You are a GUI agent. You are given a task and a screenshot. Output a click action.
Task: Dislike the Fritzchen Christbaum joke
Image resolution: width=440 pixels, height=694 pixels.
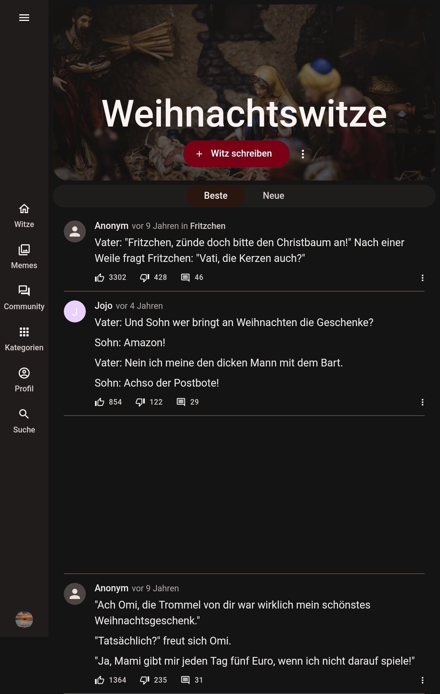click(144, 278)
